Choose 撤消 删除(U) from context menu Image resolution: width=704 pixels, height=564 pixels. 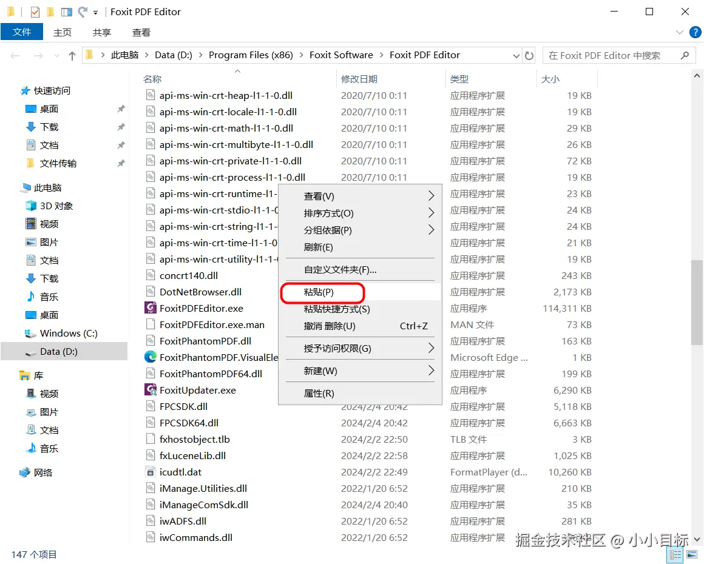point(360,326)
